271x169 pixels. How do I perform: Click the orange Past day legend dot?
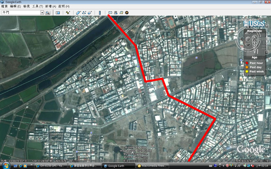coord(247,67)
